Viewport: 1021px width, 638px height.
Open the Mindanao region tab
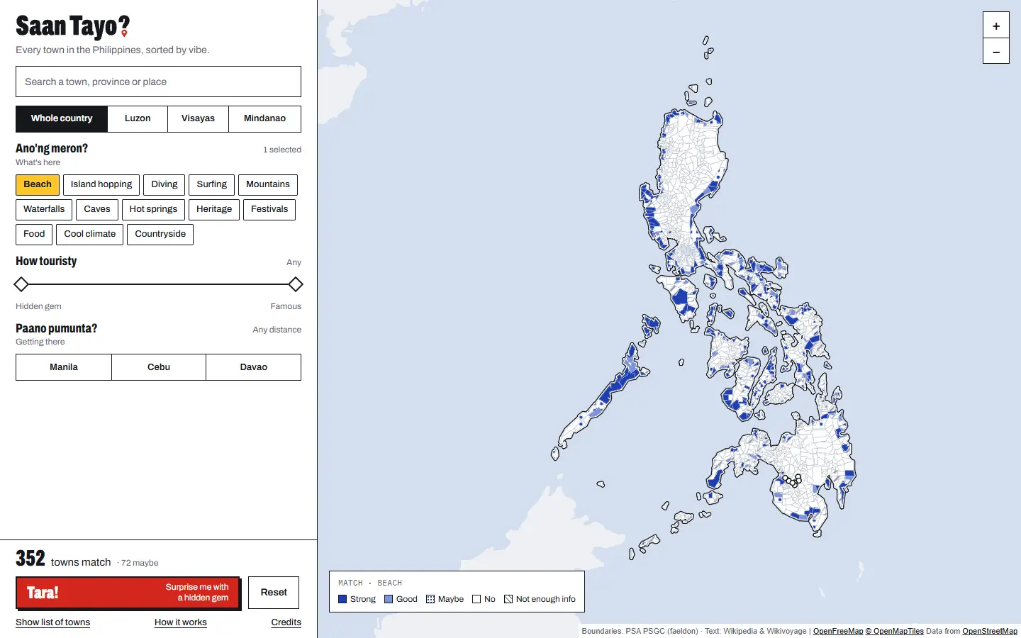click(x=265, y=119)
